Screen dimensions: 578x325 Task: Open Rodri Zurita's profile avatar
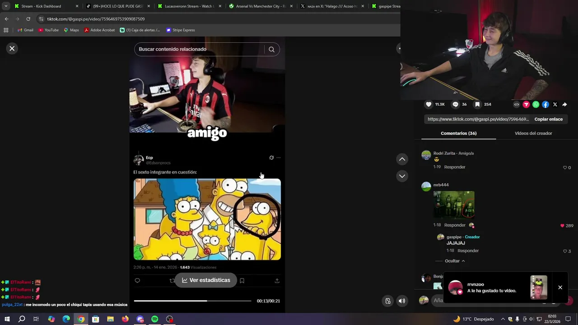pos(426,155)
